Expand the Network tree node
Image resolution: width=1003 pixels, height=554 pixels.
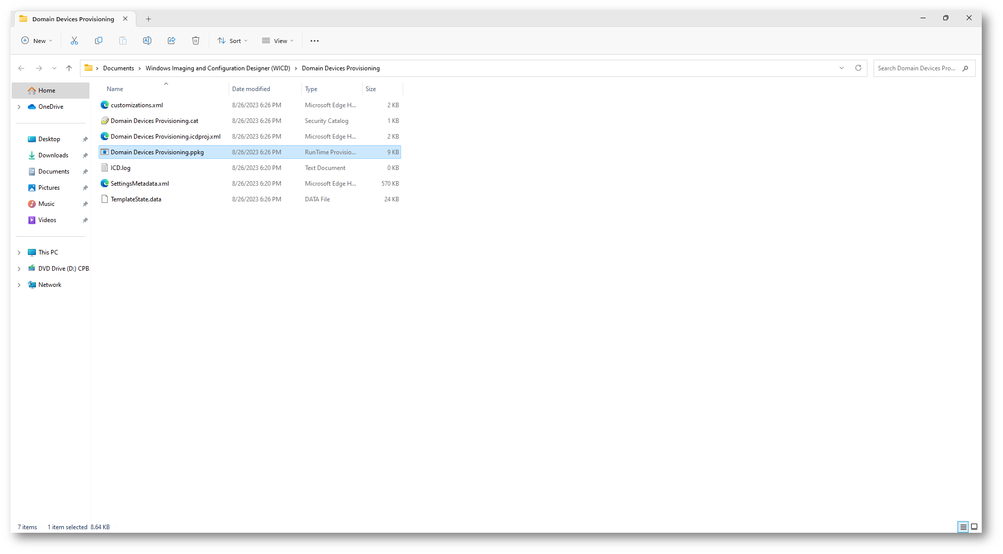tap(19, 285)
